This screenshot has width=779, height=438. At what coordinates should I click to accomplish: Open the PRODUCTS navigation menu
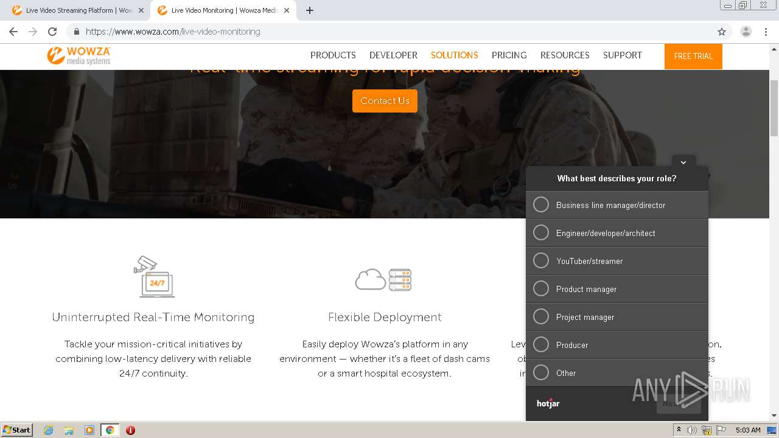coord(333,55)
